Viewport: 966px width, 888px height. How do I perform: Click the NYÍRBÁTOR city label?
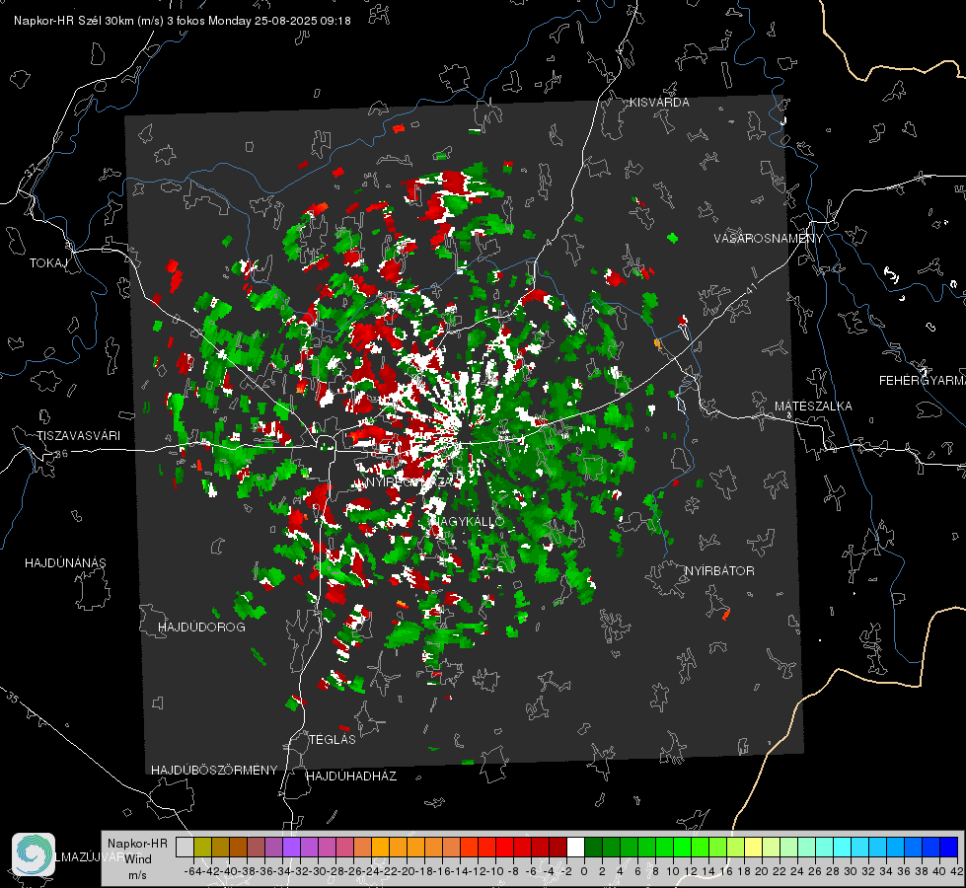[x=719, y=571]
